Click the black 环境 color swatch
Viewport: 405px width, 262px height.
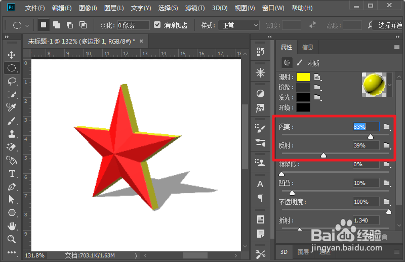[303, 107]
